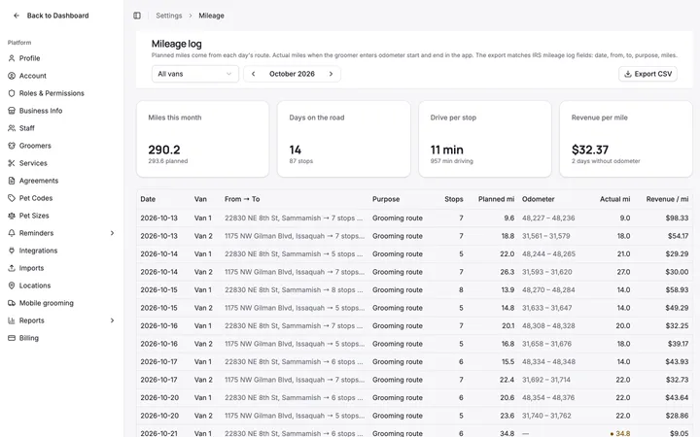
Task: Open Mobile grooming page
Action: pyautogui.click(x=47, y=303)
